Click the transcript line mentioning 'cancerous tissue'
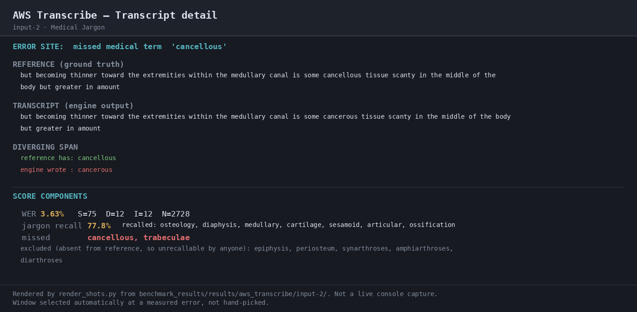 266,117
